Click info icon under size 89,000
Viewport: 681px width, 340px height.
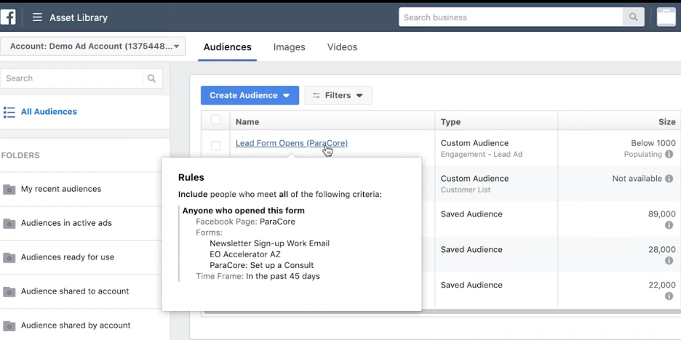tap(669, 225)
